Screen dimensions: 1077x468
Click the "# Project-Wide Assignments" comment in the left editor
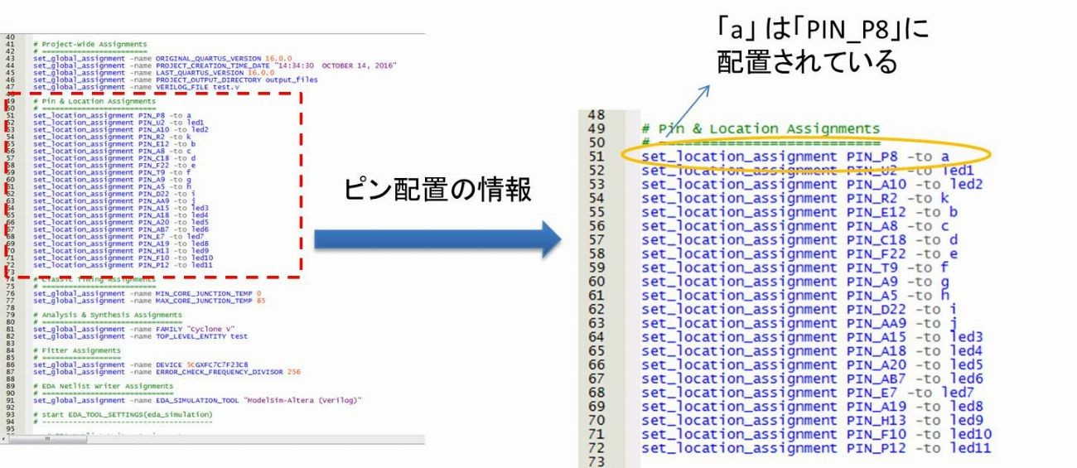(x=89, y=44)
